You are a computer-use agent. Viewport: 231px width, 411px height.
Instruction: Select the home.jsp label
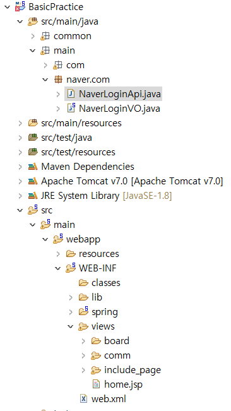point(123,384)
